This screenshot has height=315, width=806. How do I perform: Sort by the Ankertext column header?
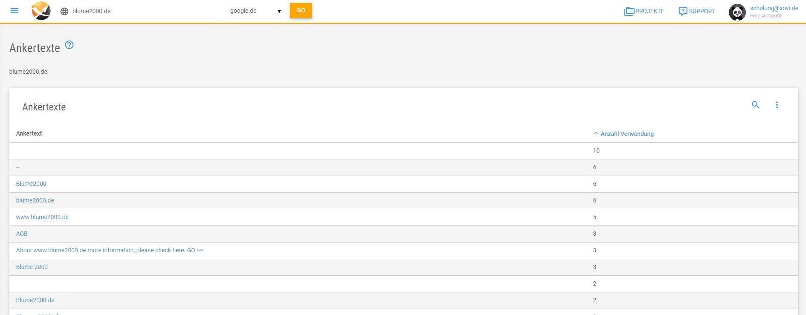tap(29, 133)
